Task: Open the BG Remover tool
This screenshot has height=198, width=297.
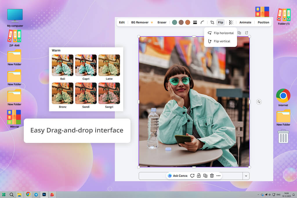Action: coord(140,22)
